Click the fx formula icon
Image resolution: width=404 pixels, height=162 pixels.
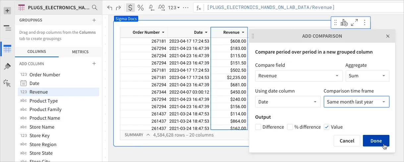click(199, 8)
